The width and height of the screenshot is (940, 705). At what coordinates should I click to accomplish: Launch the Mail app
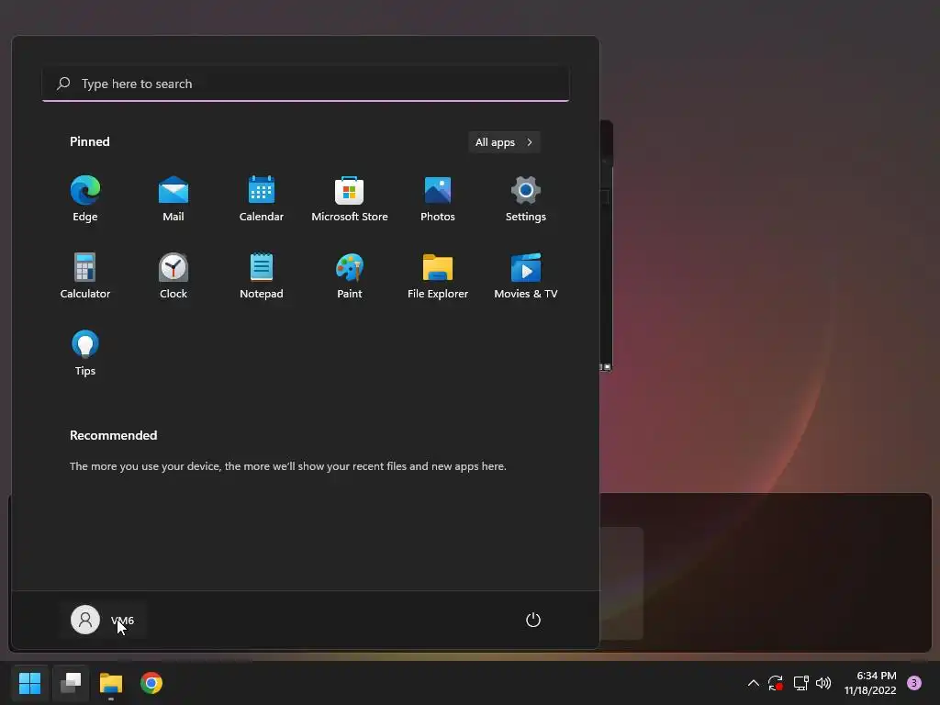click(x=173, y=198)
